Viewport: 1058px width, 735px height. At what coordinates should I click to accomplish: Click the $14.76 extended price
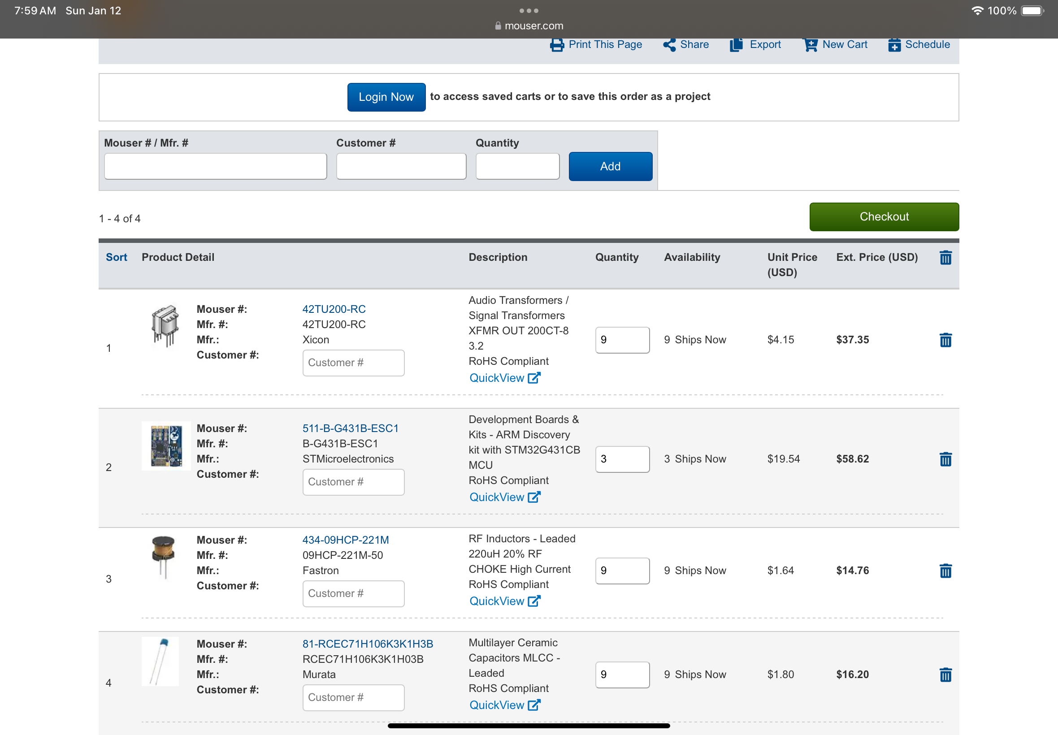[853, 571]
